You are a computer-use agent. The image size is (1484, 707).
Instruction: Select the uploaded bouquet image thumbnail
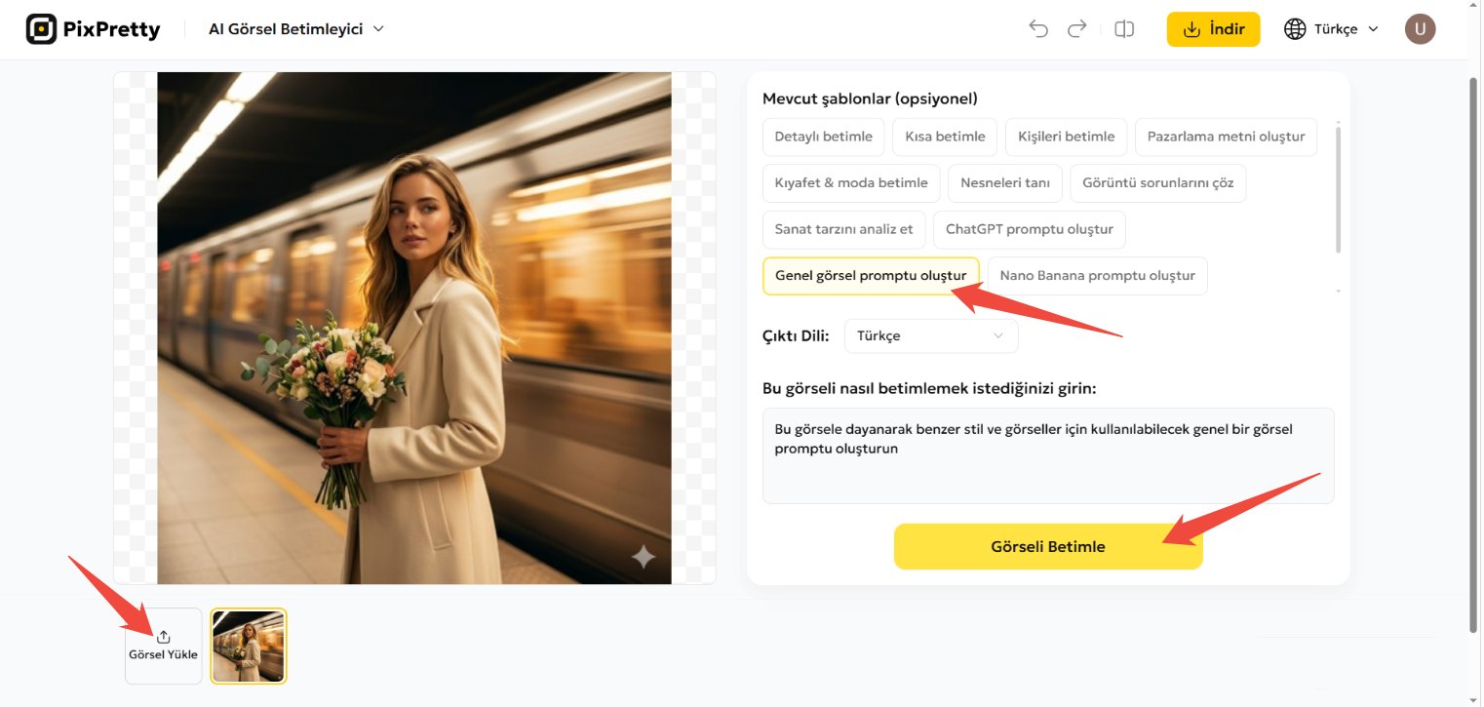click(248, 646)
